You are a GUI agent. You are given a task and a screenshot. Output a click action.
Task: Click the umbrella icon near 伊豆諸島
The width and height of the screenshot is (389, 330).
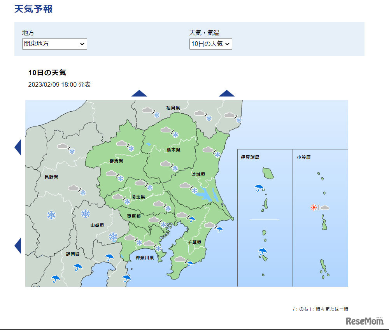coord(259,189)
